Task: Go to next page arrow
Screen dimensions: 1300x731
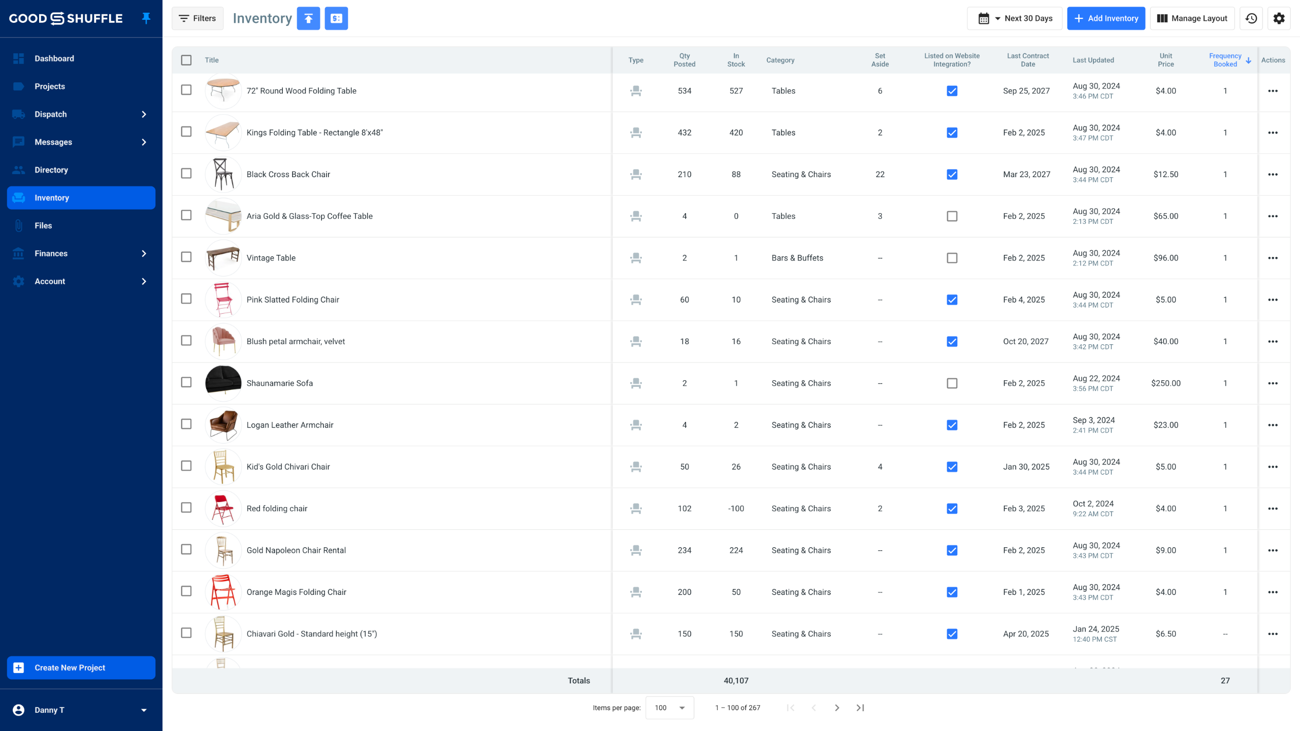Action: point(837,708)
